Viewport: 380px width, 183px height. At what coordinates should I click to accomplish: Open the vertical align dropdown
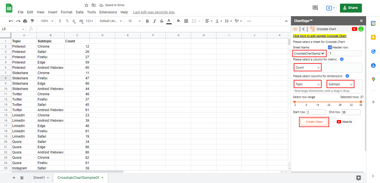(x=219, y=21)
